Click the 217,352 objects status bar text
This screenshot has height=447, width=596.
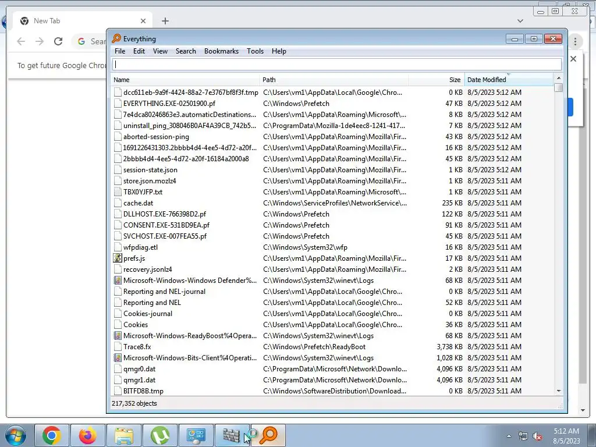pyautogui.click(x=134, y=403)
